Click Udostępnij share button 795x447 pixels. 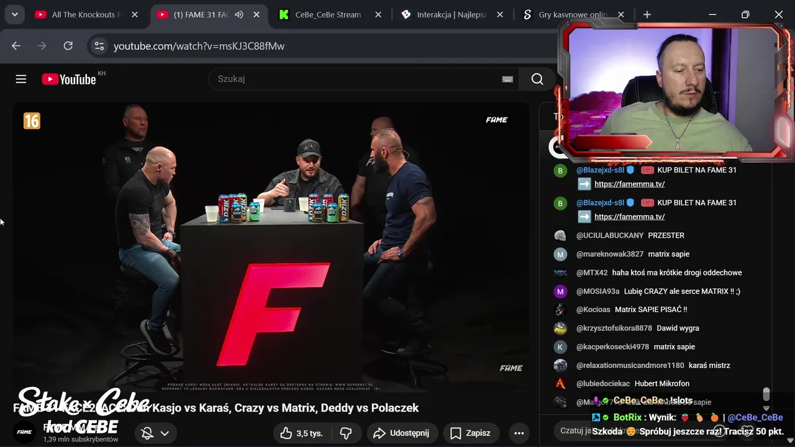pos(402,433)
